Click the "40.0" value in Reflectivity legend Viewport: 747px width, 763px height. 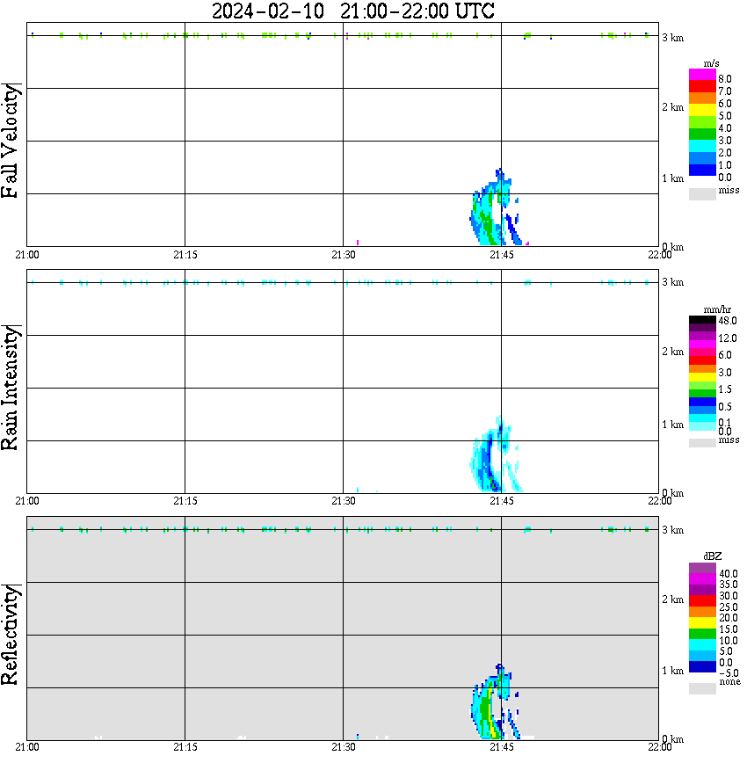(x=728, y=574)
